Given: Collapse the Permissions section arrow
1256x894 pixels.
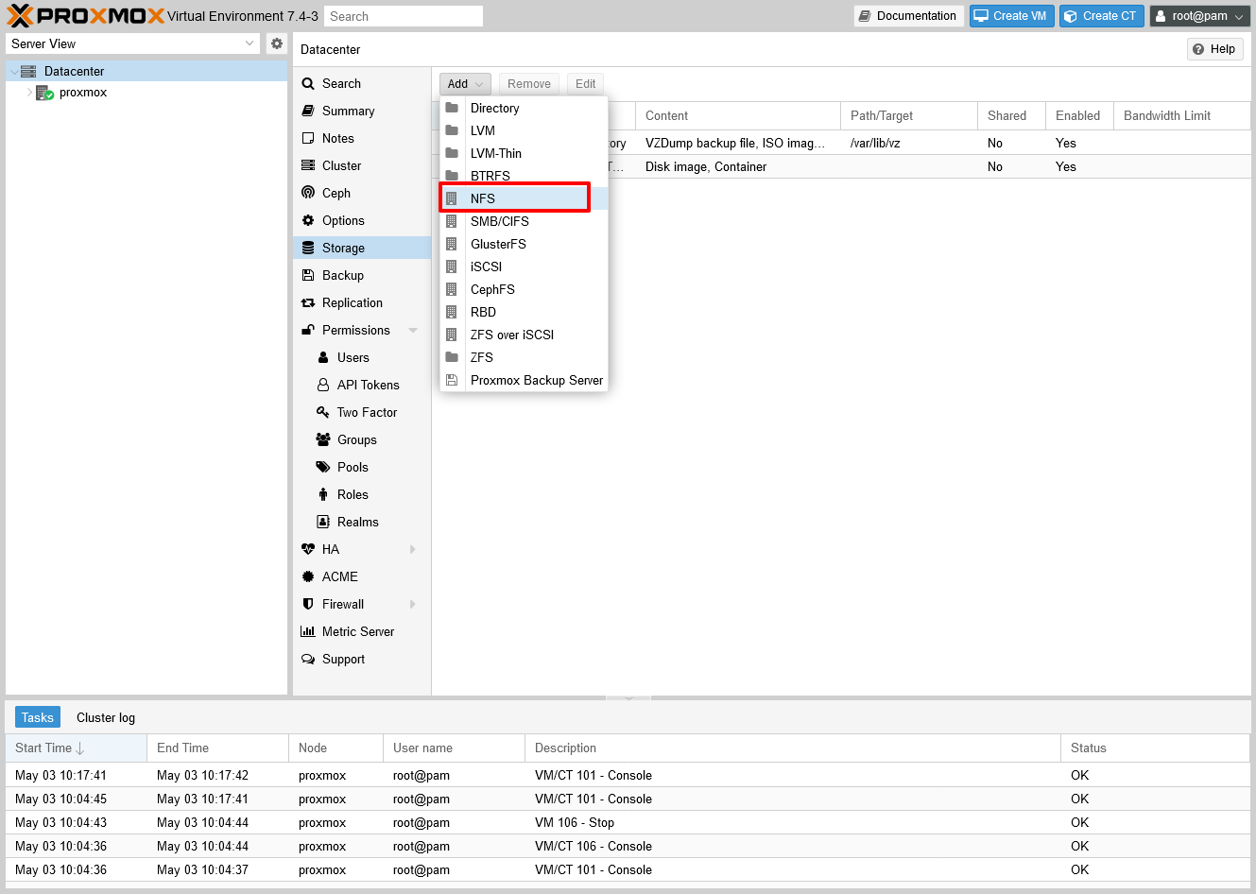Looking at the screenshot, I should 413,330.
